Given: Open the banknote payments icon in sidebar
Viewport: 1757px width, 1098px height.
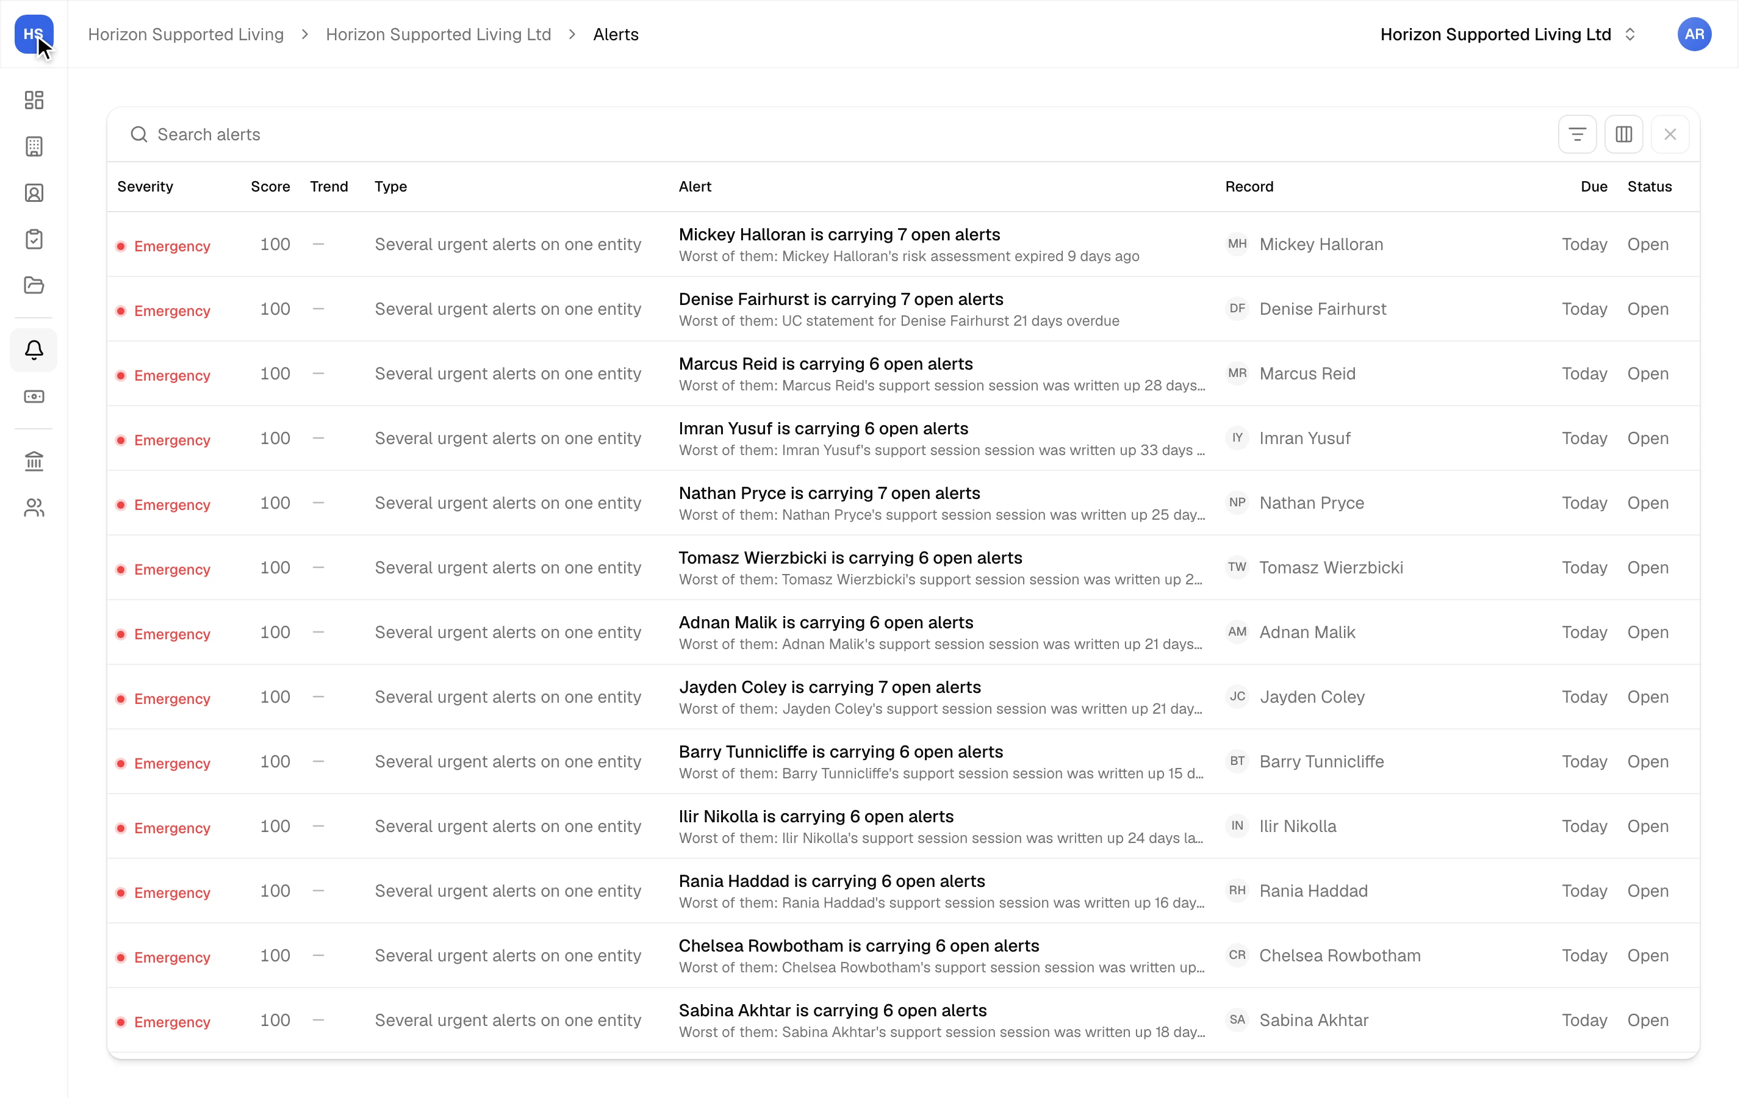Looking at the screenshot, I should pyautogui.click(x=34, y=396).
